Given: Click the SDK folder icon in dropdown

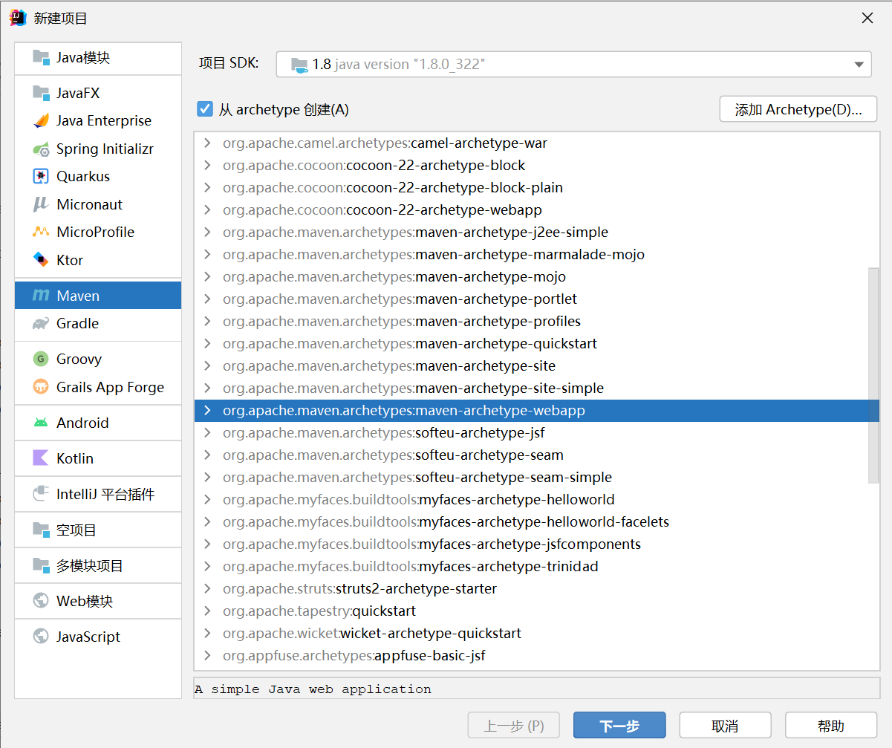Looking at the screenshot, I should (299, 65).
